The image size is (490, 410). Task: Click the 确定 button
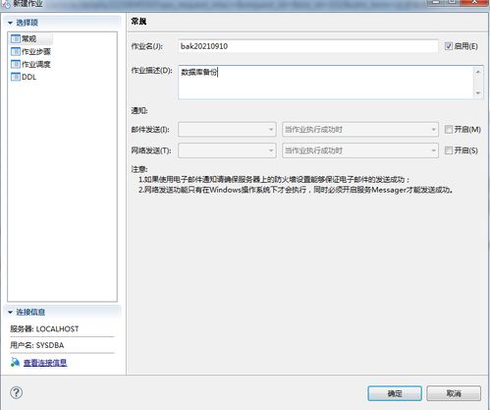[395, 393]
